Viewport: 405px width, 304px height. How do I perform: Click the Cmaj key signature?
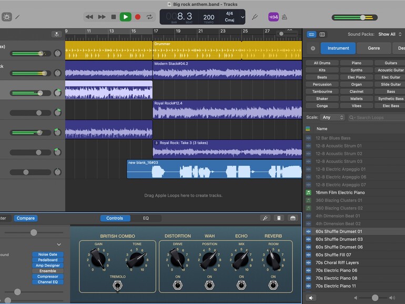coord(229,20)
